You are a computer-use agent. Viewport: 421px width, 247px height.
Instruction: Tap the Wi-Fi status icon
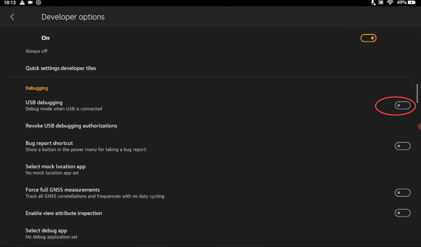[390, 2]
